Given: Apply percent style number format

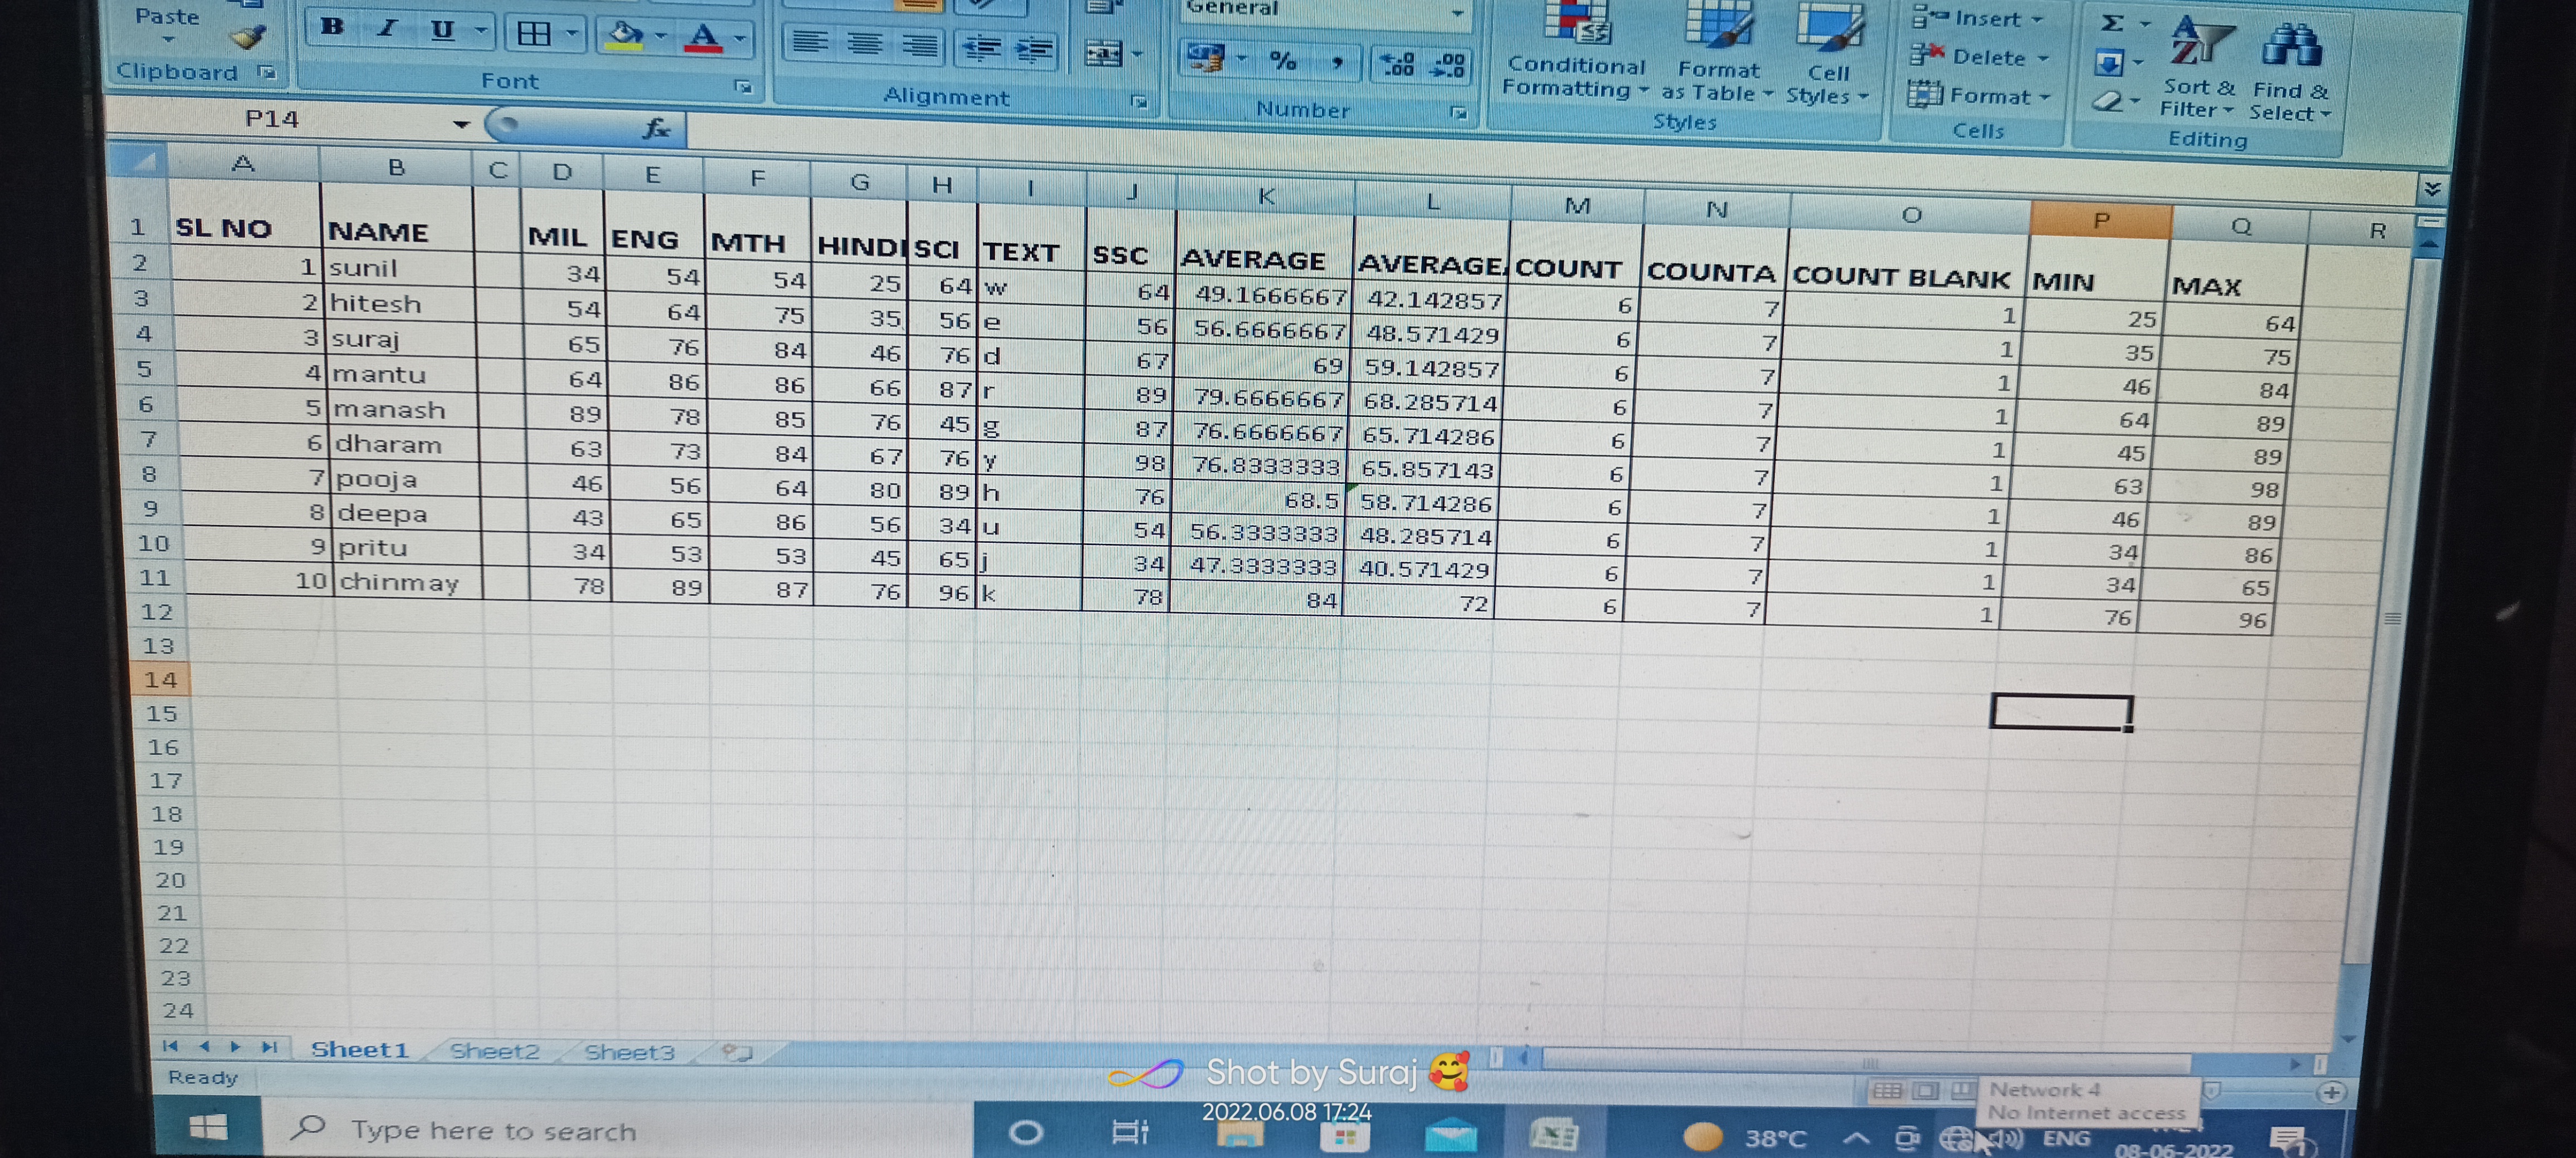Looking at the screenshot, I should pyautogui.click(x=1282, y=61).
